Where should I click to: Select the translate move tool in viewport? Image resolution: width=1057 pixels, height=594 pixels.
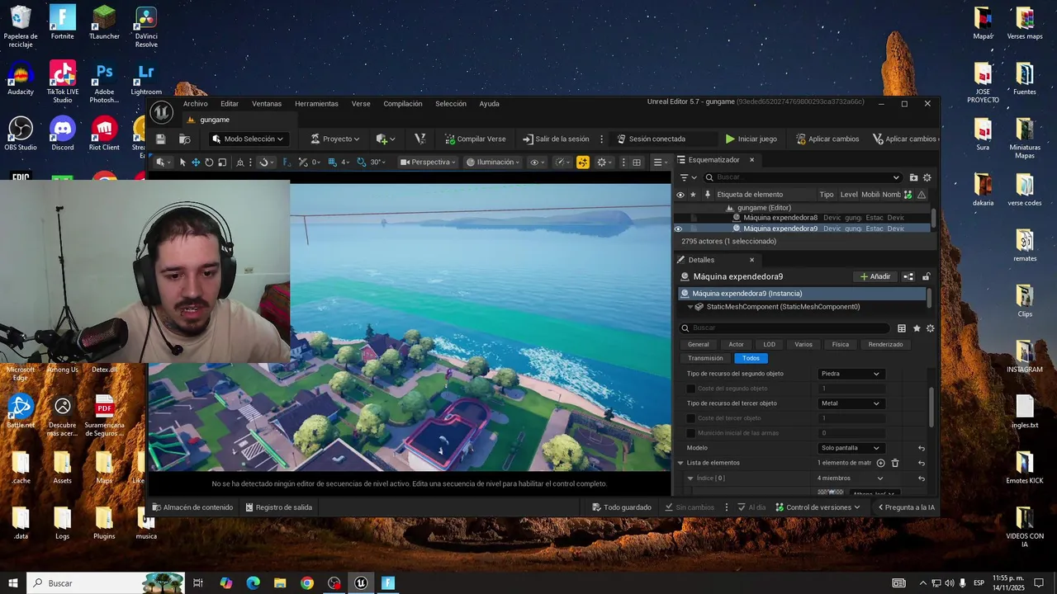click(196, 163)
